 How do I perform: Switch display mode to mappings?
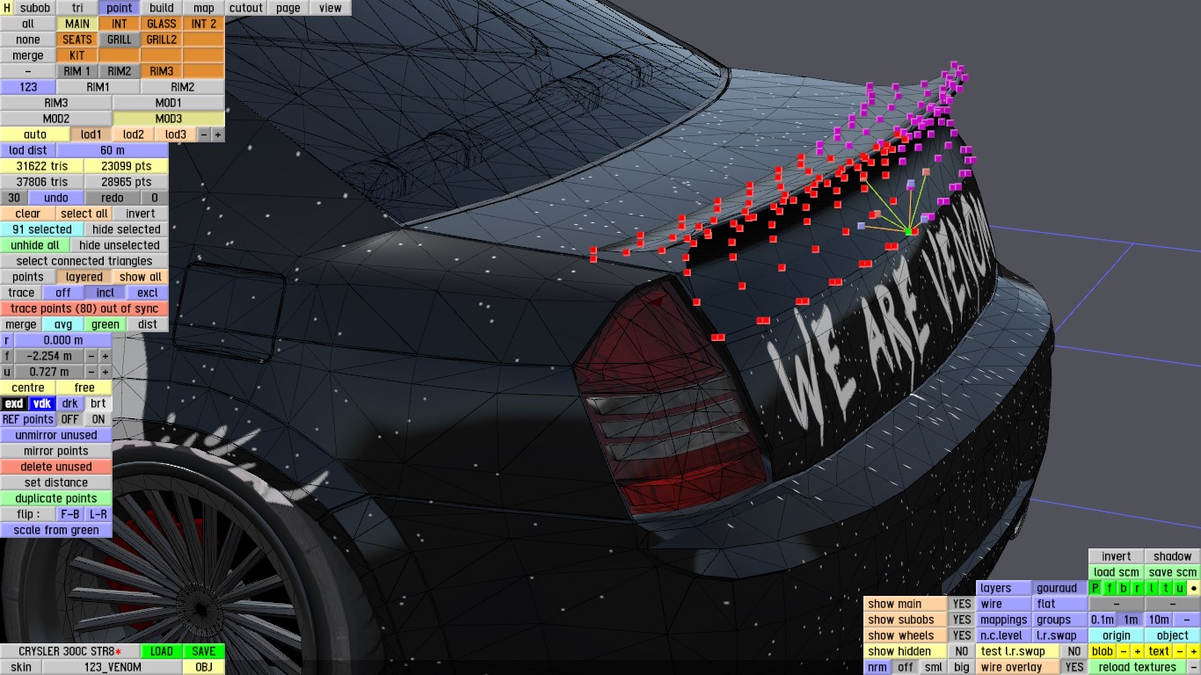coord(1003,620)
